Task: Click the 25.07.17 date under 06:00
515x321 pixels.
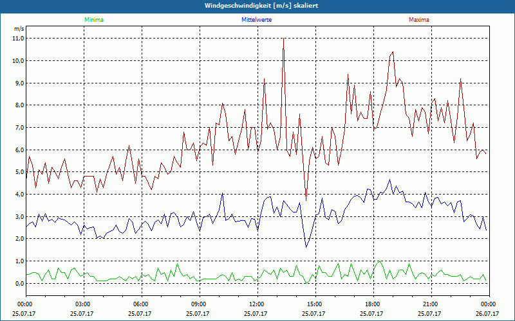Action: [x=140, y=313]
